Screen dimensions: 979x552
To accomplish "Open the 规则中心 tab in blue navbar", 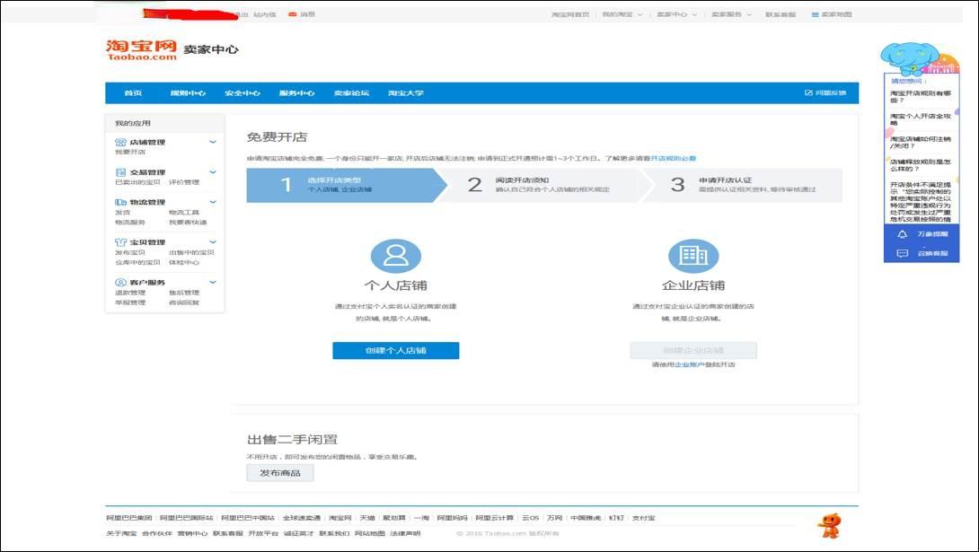I will point(188,93).
